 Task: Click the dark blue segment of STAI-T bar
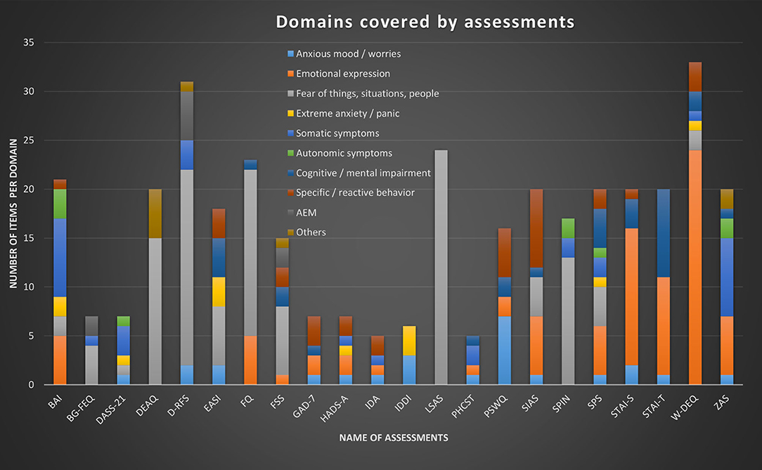click(x=664, y=233)
